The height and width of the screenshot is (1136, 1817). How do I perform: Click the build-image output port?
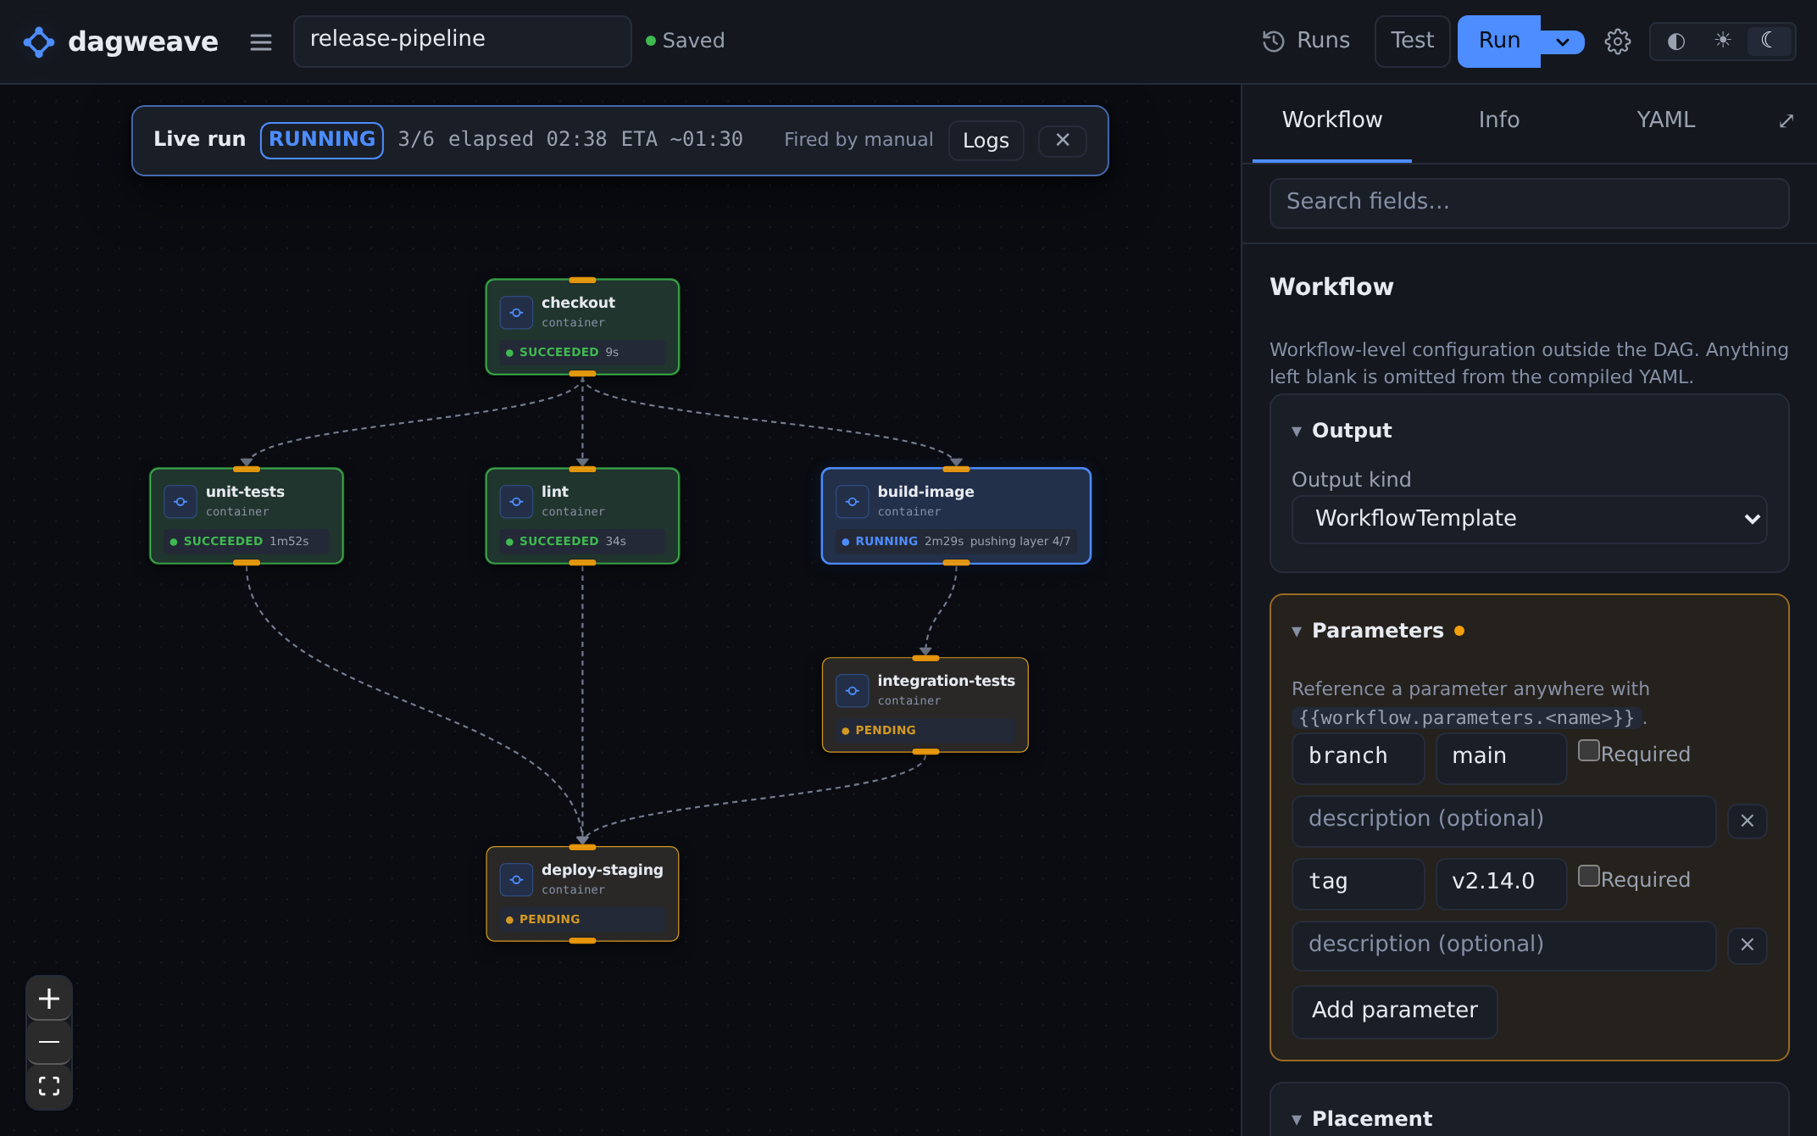pos(956,563)
